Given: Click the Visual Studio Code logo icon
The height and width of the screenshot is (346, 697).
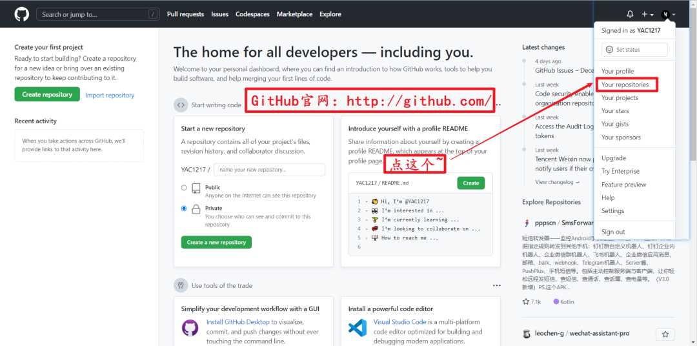Looking at the screenshot, I should (358, 327).
